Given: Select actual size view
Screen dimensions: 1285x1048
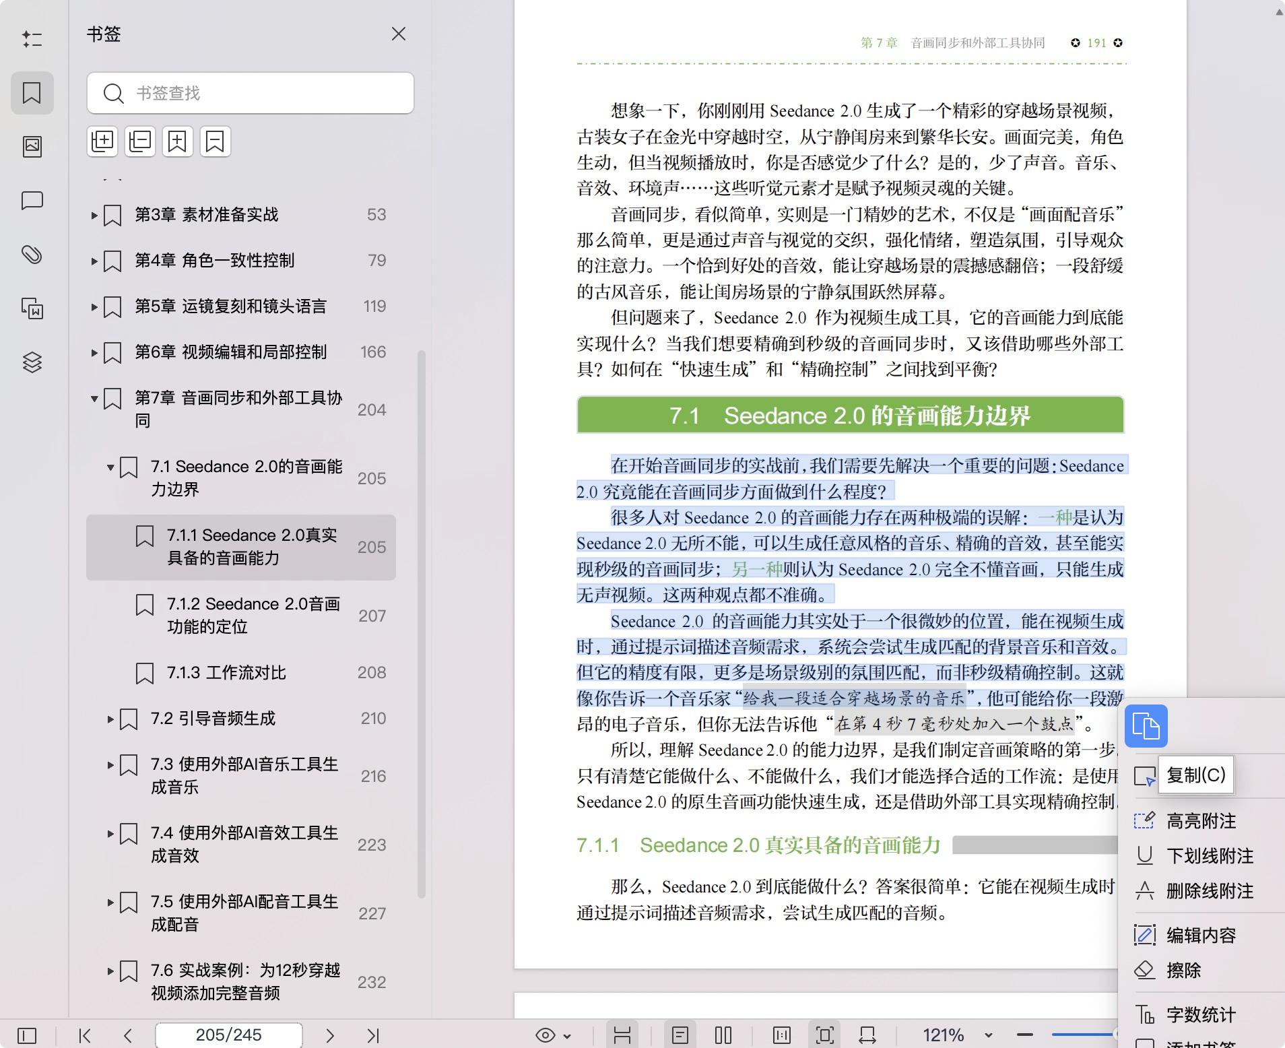Looking at the screenshot, I should [781, 1035].
